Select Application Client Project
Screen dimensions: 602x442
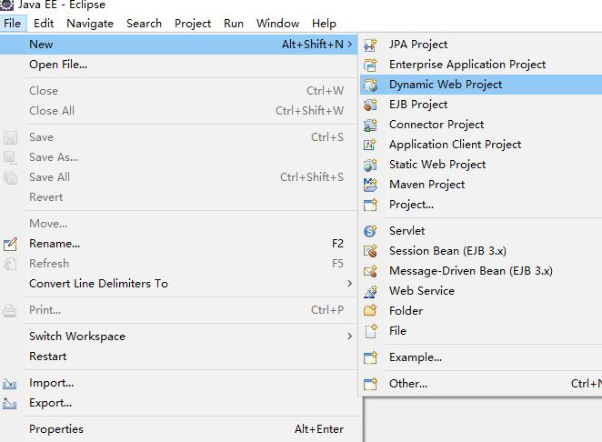click(x=481, y=145)
